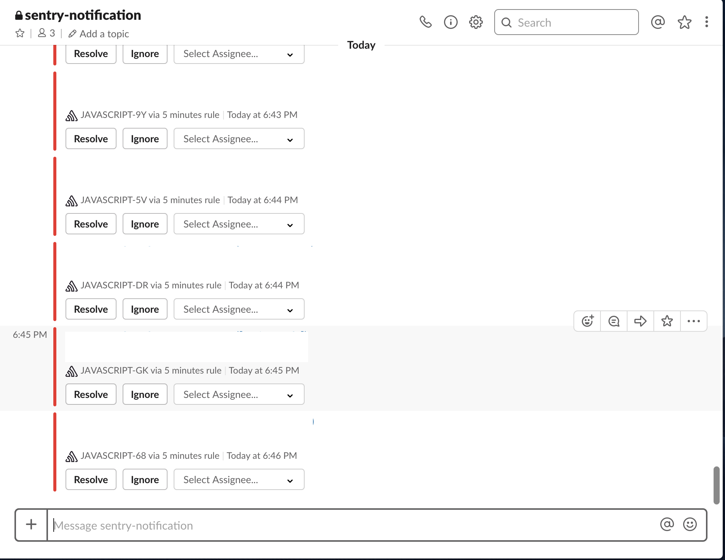Resolve the JAVASCRIPT-5V issue
725x560 pixels.
tap(91, 224)
